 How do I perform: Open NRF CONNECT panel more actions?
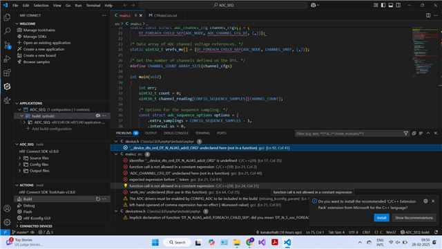(x=104, y=15)
